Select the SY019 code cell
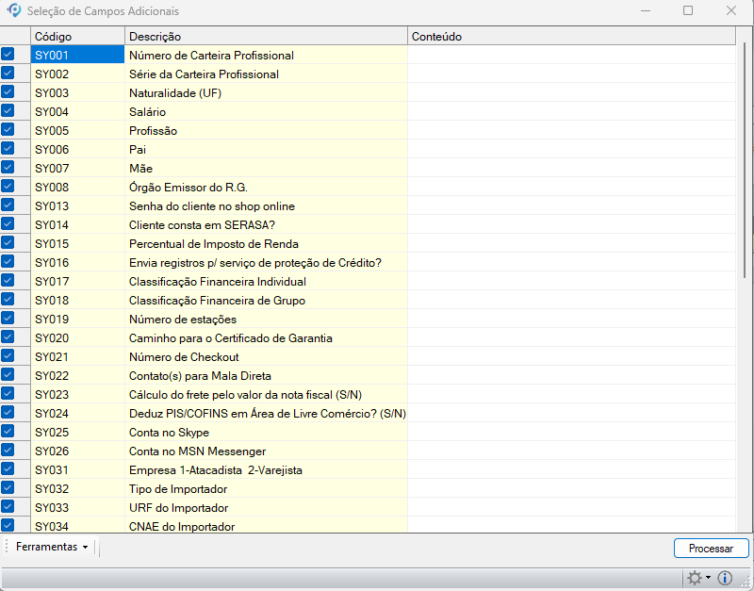Screen dimensions: 754x591 [x=77, y=319]
